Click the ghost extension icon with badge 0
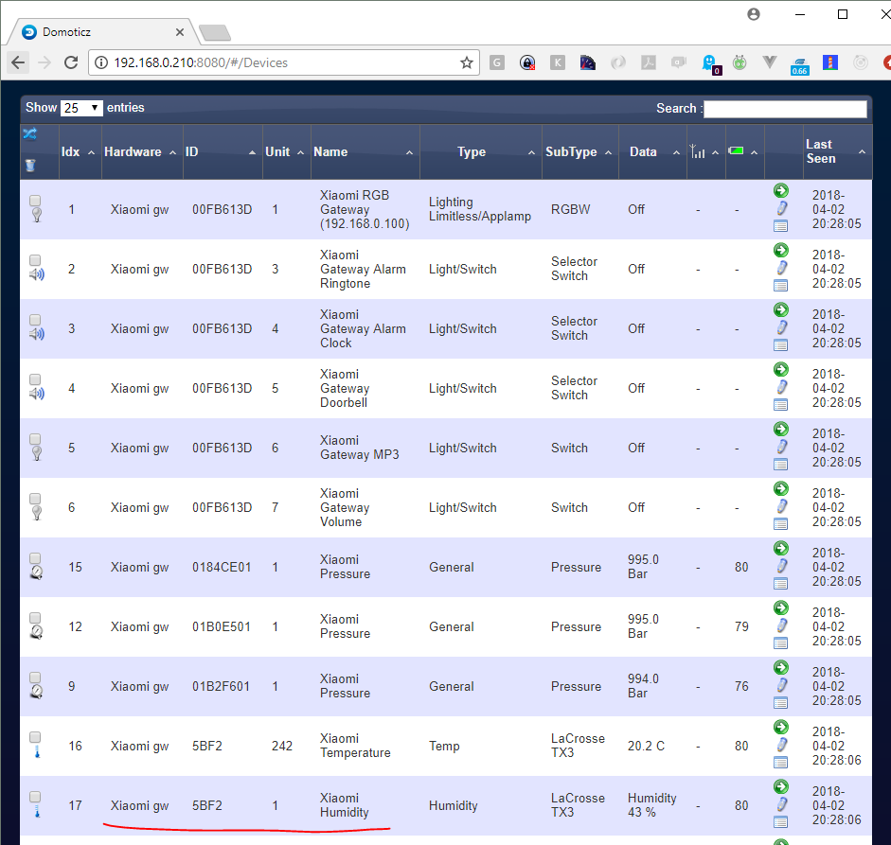 [x=711, y=64]
